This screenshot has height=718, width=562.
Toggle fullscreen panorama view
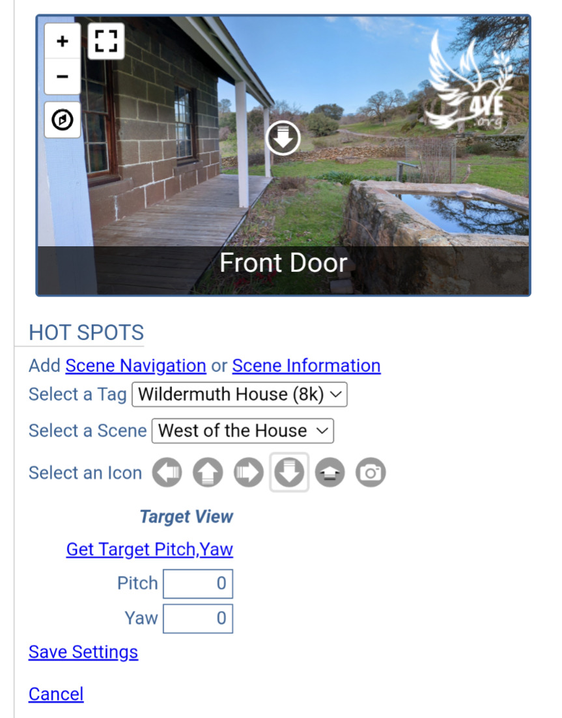pyautogui.click(x=105, y=41)
